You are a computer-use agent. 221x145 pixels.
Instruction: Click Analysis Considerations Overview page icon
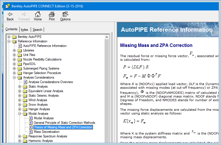click(25, 82)
